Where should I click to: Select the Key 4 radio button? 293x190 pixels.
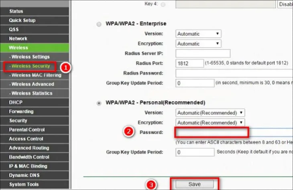coord(163,4)
